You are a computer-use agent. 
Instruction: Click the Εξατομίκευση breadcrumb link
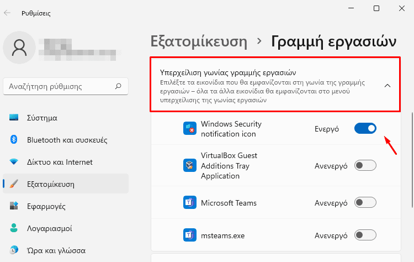tap(198, 41)
